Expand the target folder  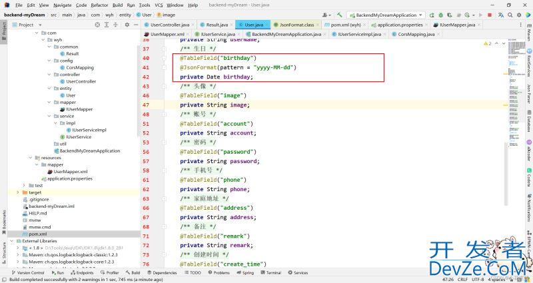pos(18,192)
